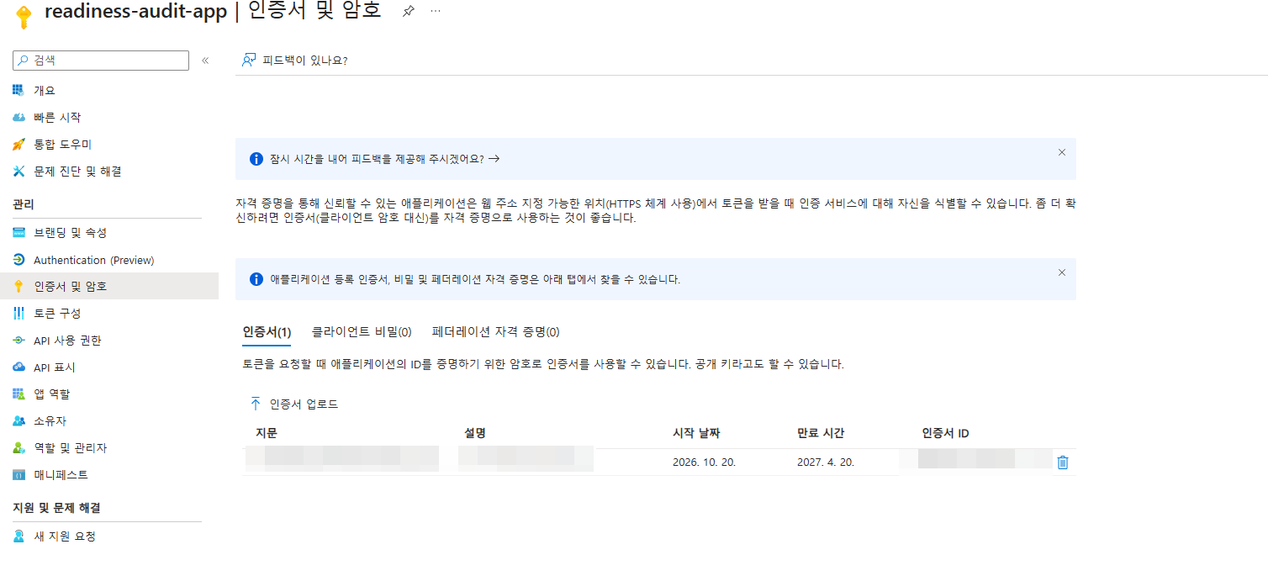Viewport: 1268px width, 576px height.
Task: Click the 토큰 구성 bars icon
Action: coord(18,313)
